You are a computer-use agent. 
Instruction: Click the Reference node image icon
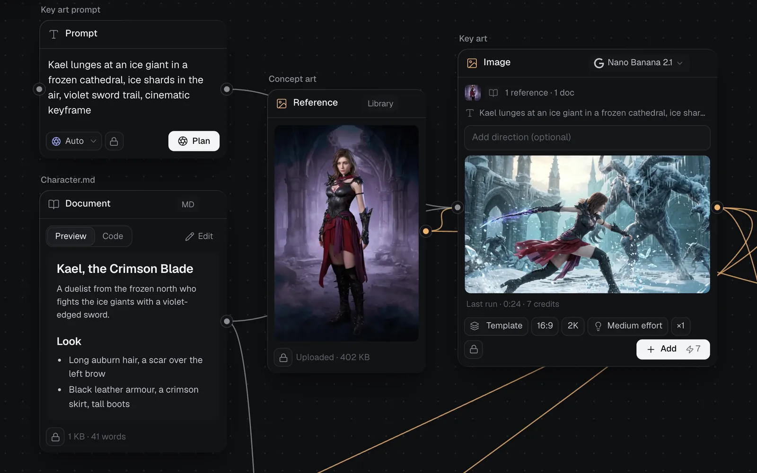click(282, 104)
